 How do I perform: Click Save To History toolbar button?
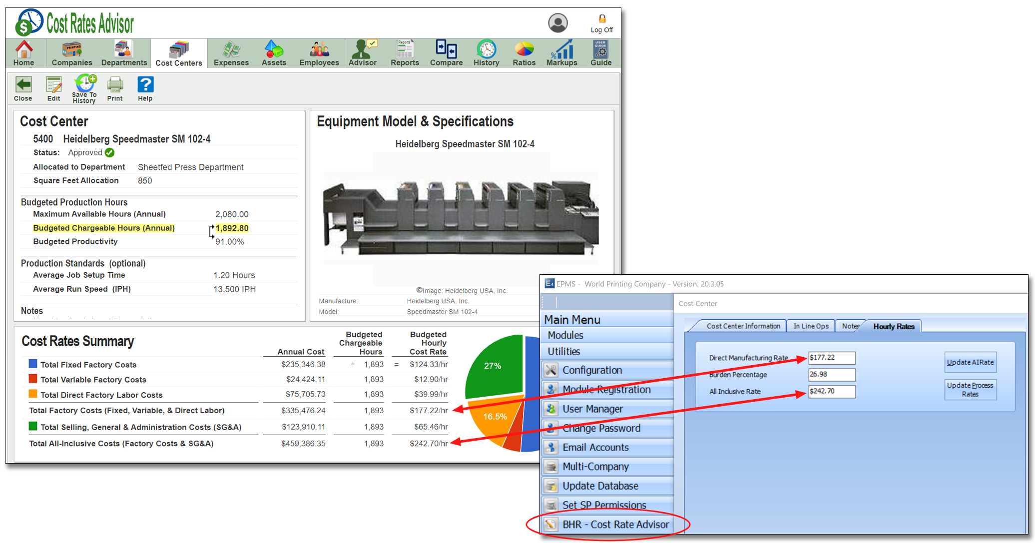[84, 89]
